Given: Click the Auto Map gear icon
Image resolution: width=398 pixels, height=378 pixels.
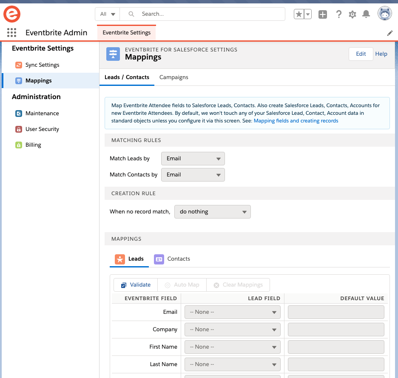Looking at the screenshot, I should pos(168,285).
